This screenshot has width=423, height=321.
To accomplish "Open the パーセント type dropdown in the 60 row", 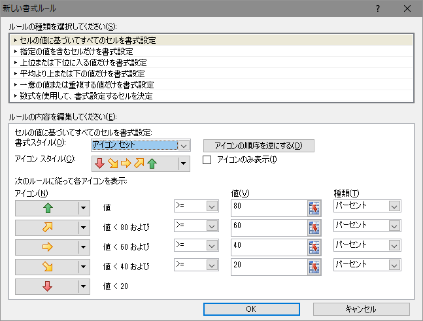I will [x=394, y=226].
